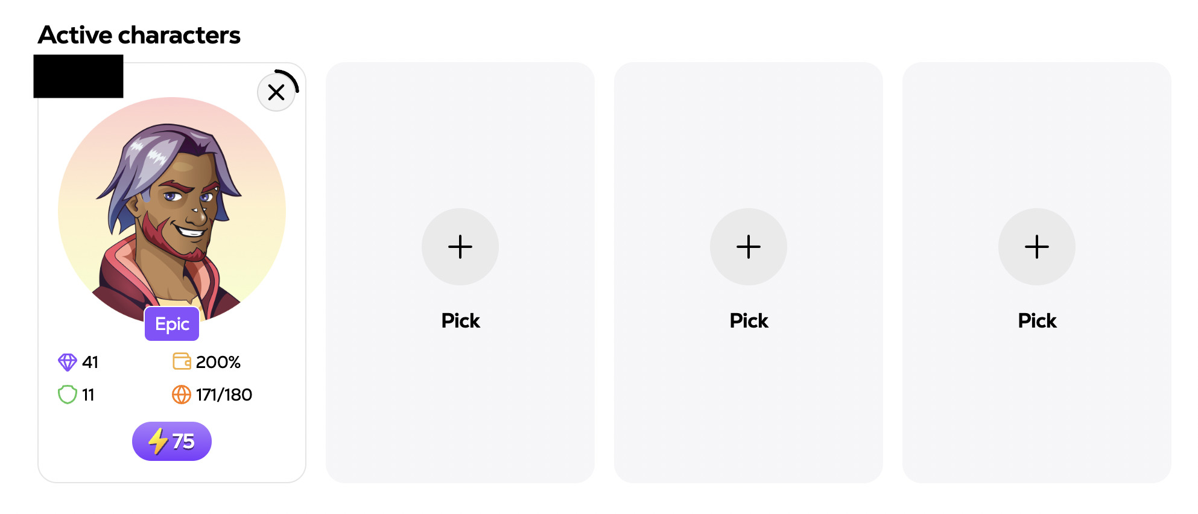Image resolution: width=1198 pixels, height=514 pixels.
Task: Click the 171/180 counter value
Action: pyautogui.click(x=224, y=395)
